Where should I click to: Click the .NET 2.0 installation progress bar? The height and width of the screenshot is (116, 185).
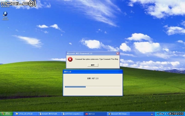93,87
